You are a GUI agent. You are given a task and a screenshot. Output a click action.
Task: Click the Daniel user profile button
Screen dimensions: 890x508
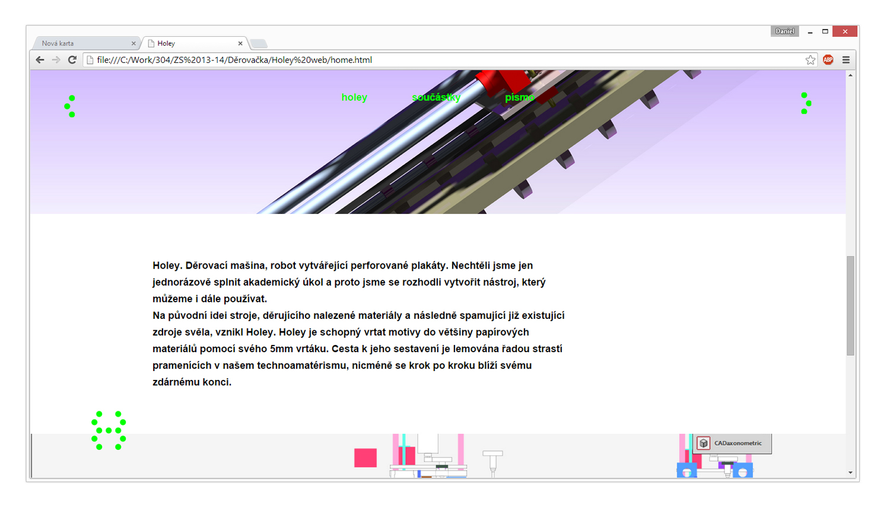click(784, 31)
